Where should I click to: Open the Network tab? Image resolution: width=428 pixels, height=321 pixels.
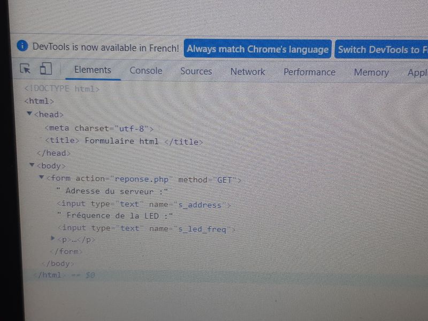point(247,72)
